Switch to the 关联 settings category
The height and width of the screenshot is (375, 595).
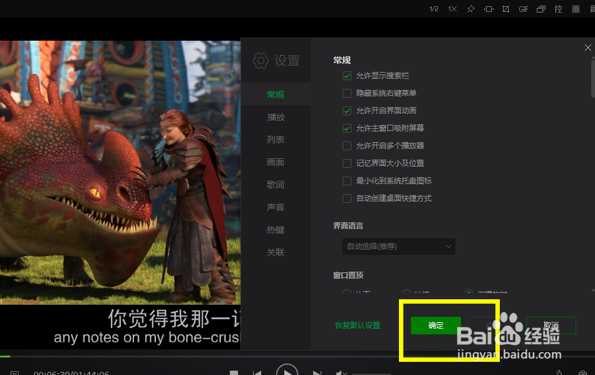276,252
